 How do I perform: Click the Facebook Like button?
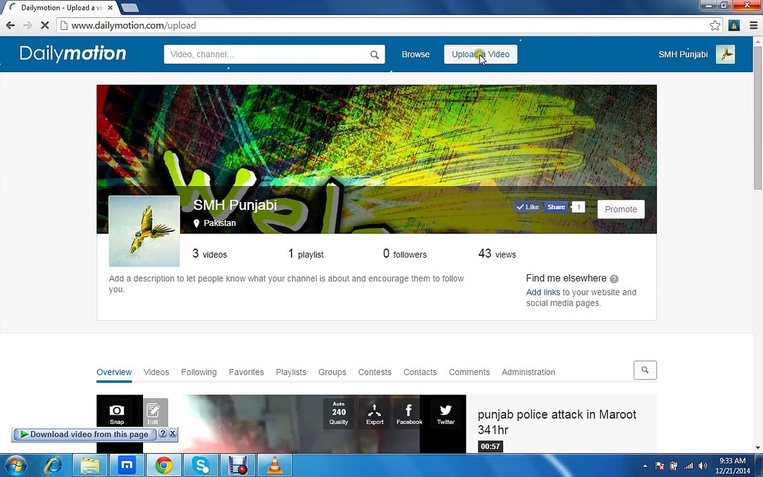tap(528, 207)
